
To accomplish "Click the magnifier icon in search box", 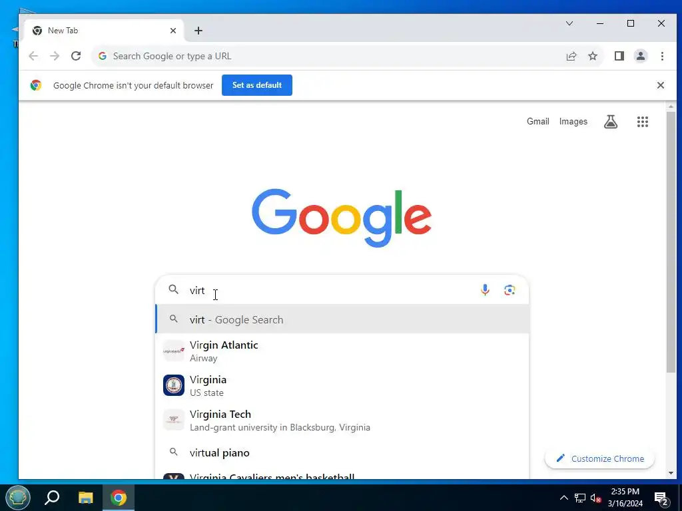I will point(174,289).
